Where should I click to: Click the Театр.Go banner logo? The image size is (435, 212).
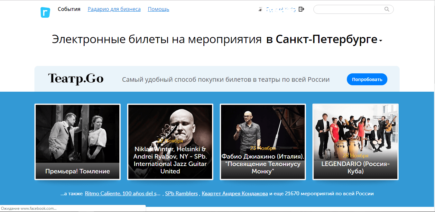click(x=76, y=79)
